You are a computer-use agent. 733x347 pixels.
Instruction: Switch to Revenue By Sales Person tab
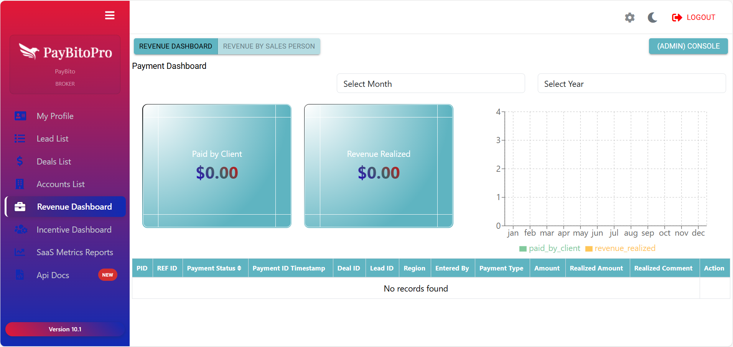tap(269, 46)
